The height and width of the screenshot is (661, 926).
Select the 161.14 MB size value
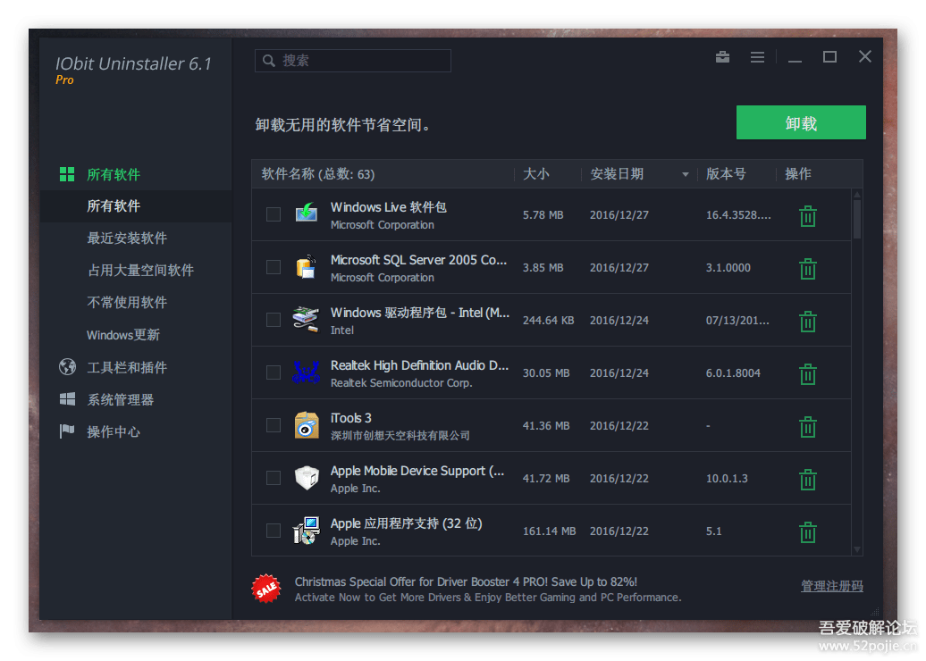coord(549,531)
